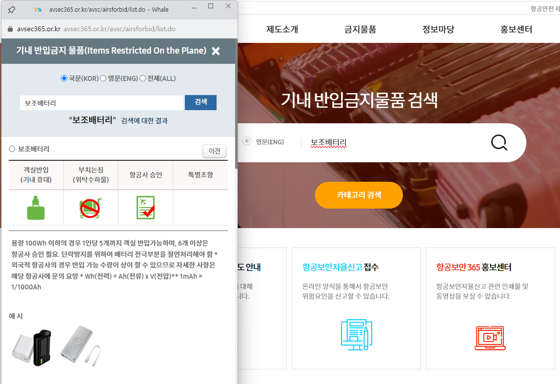This screenshot has width=560, height=384.
Task: Click the magnifier icon beside 보조배터리 search field
Action: point(498,142)
